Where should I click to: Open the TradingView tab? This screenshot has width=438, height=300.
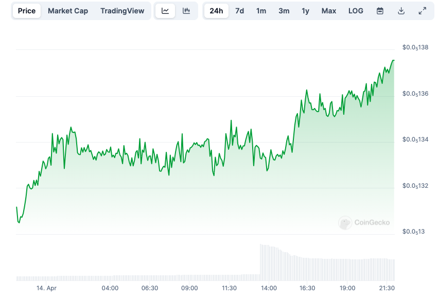tap(122, 11)
